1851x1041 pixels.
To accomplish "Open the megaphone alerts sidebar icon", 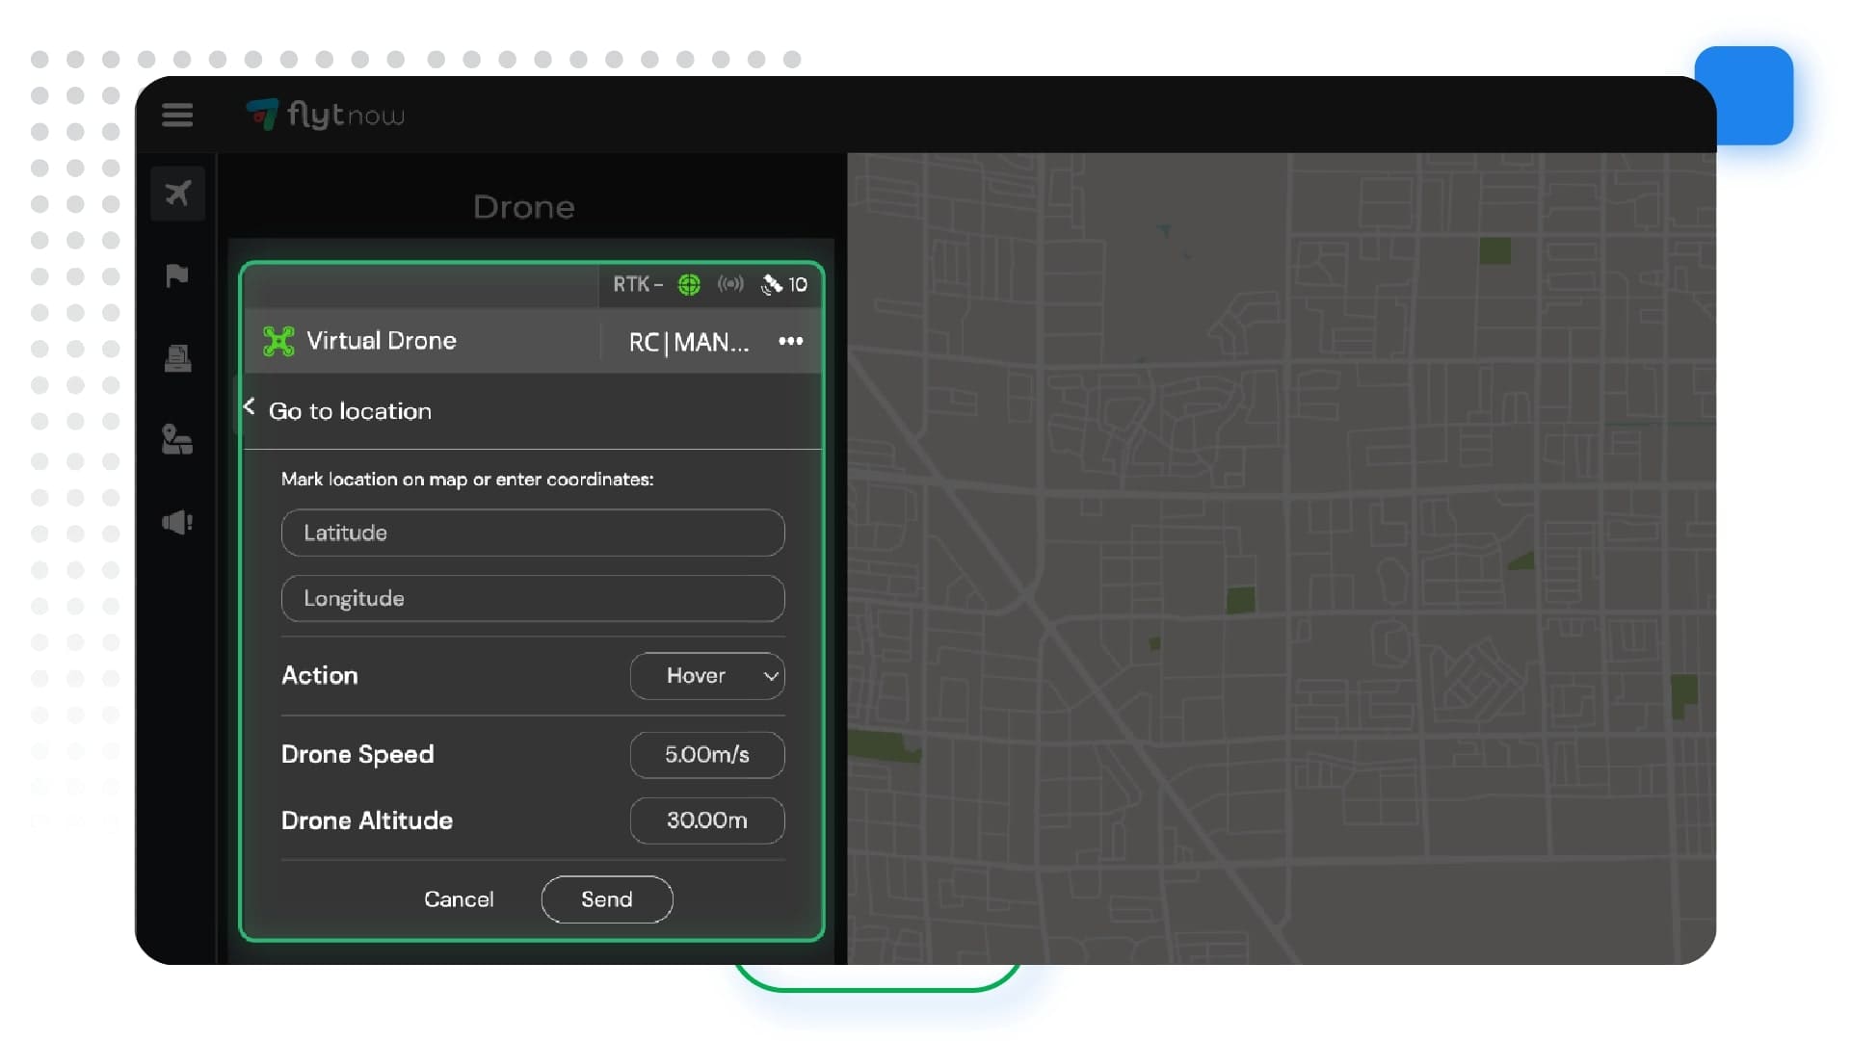I will 177,523.
